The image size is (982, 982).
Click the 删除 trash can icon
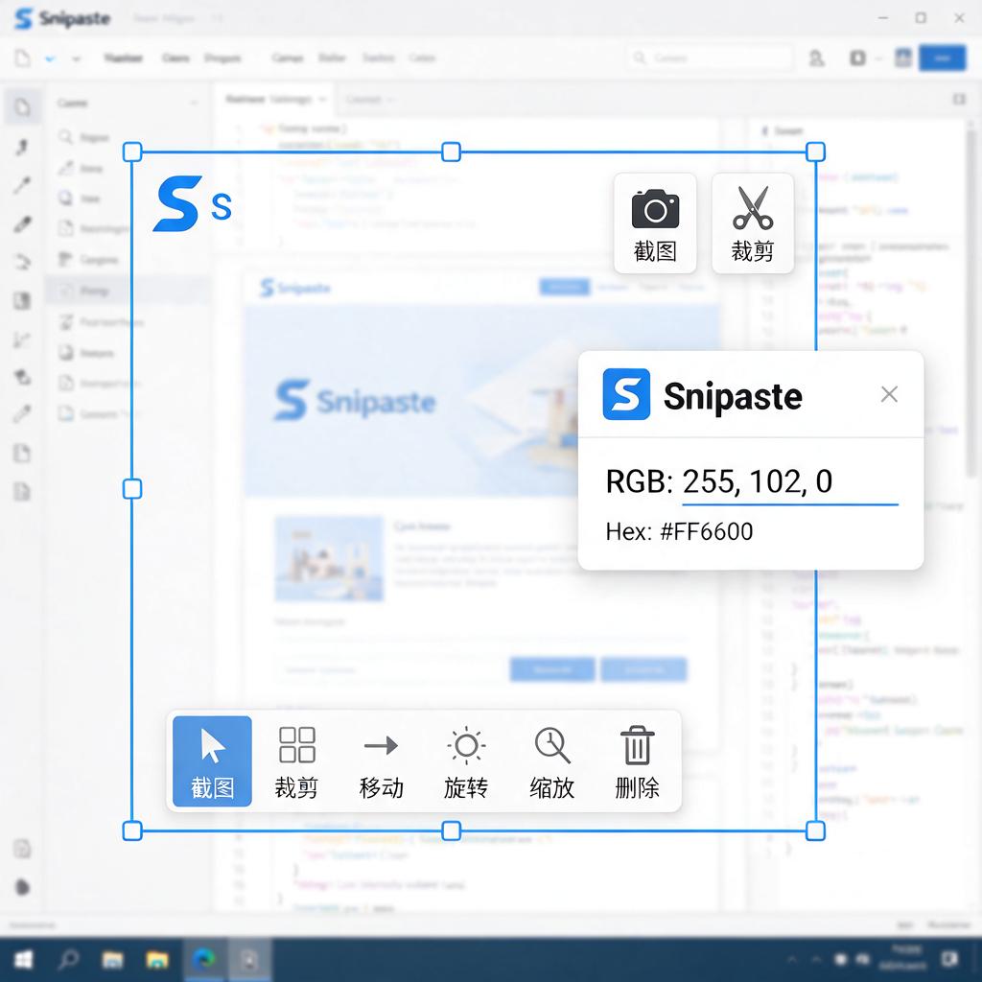click(x=637, y=760)
